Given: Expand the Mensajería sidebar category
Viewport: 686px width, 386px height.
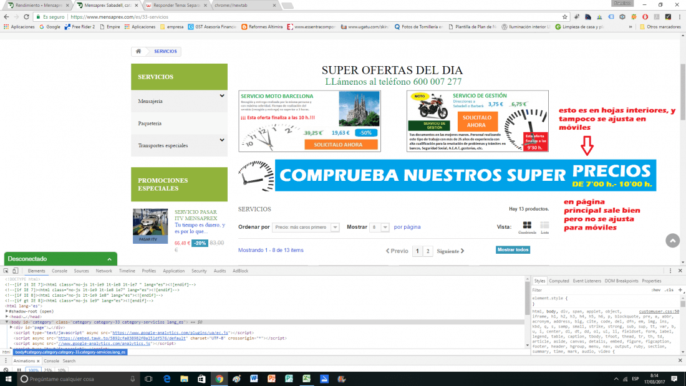Looking at the screenshot, I should click(222, 95).
